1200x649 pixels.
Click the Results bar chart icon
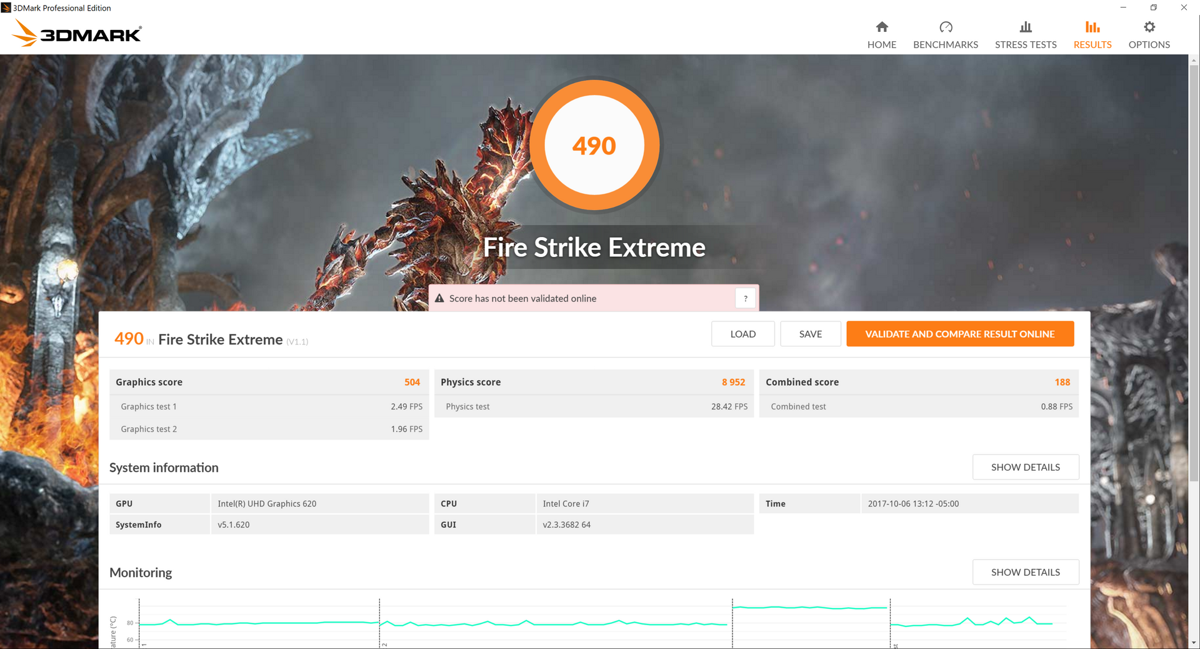(1092, 27)
